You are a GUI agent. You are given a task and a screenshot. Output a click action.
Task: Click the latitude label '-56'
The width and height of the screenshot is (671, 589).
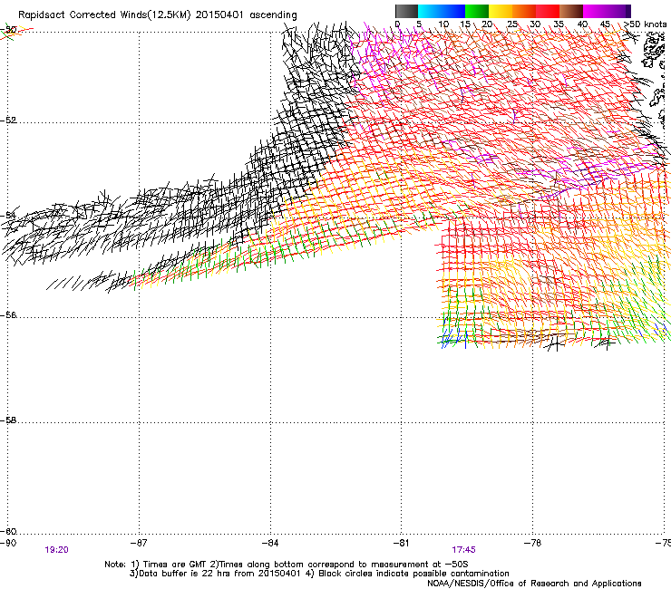(8, 314)
